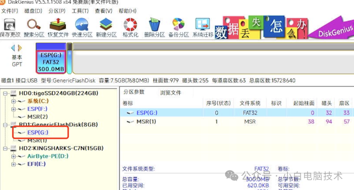The height and width of the screenshot is (190, 354).
Task: Select EFI(E:) partition in tree
Action: [36, 164]
